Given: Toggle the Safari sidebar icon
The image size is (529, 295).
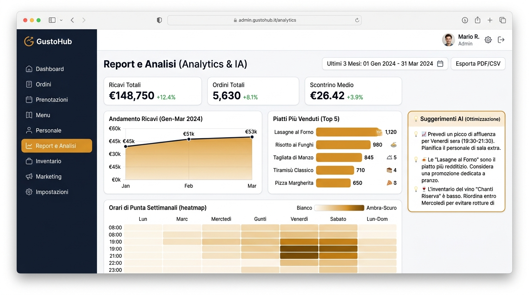Looking at the screenshot, I should click(x=52, y=20).
